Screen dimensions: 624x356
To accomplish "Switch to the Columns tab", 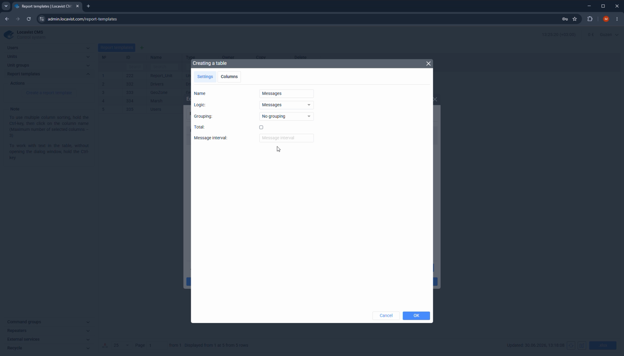I will [x=229, y=77].
